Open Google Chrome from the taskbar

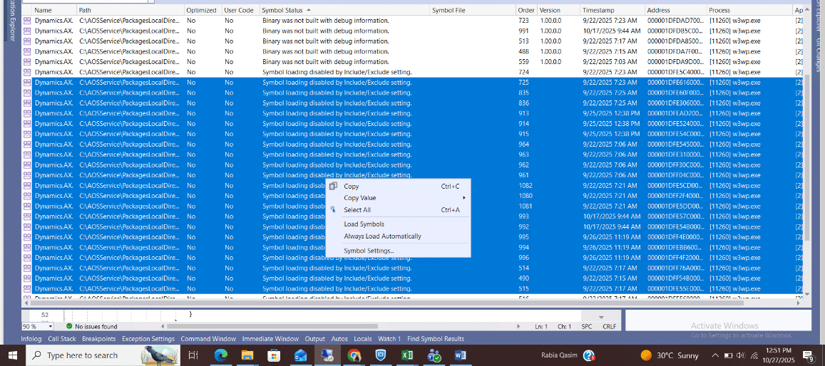tap(354, 355)
